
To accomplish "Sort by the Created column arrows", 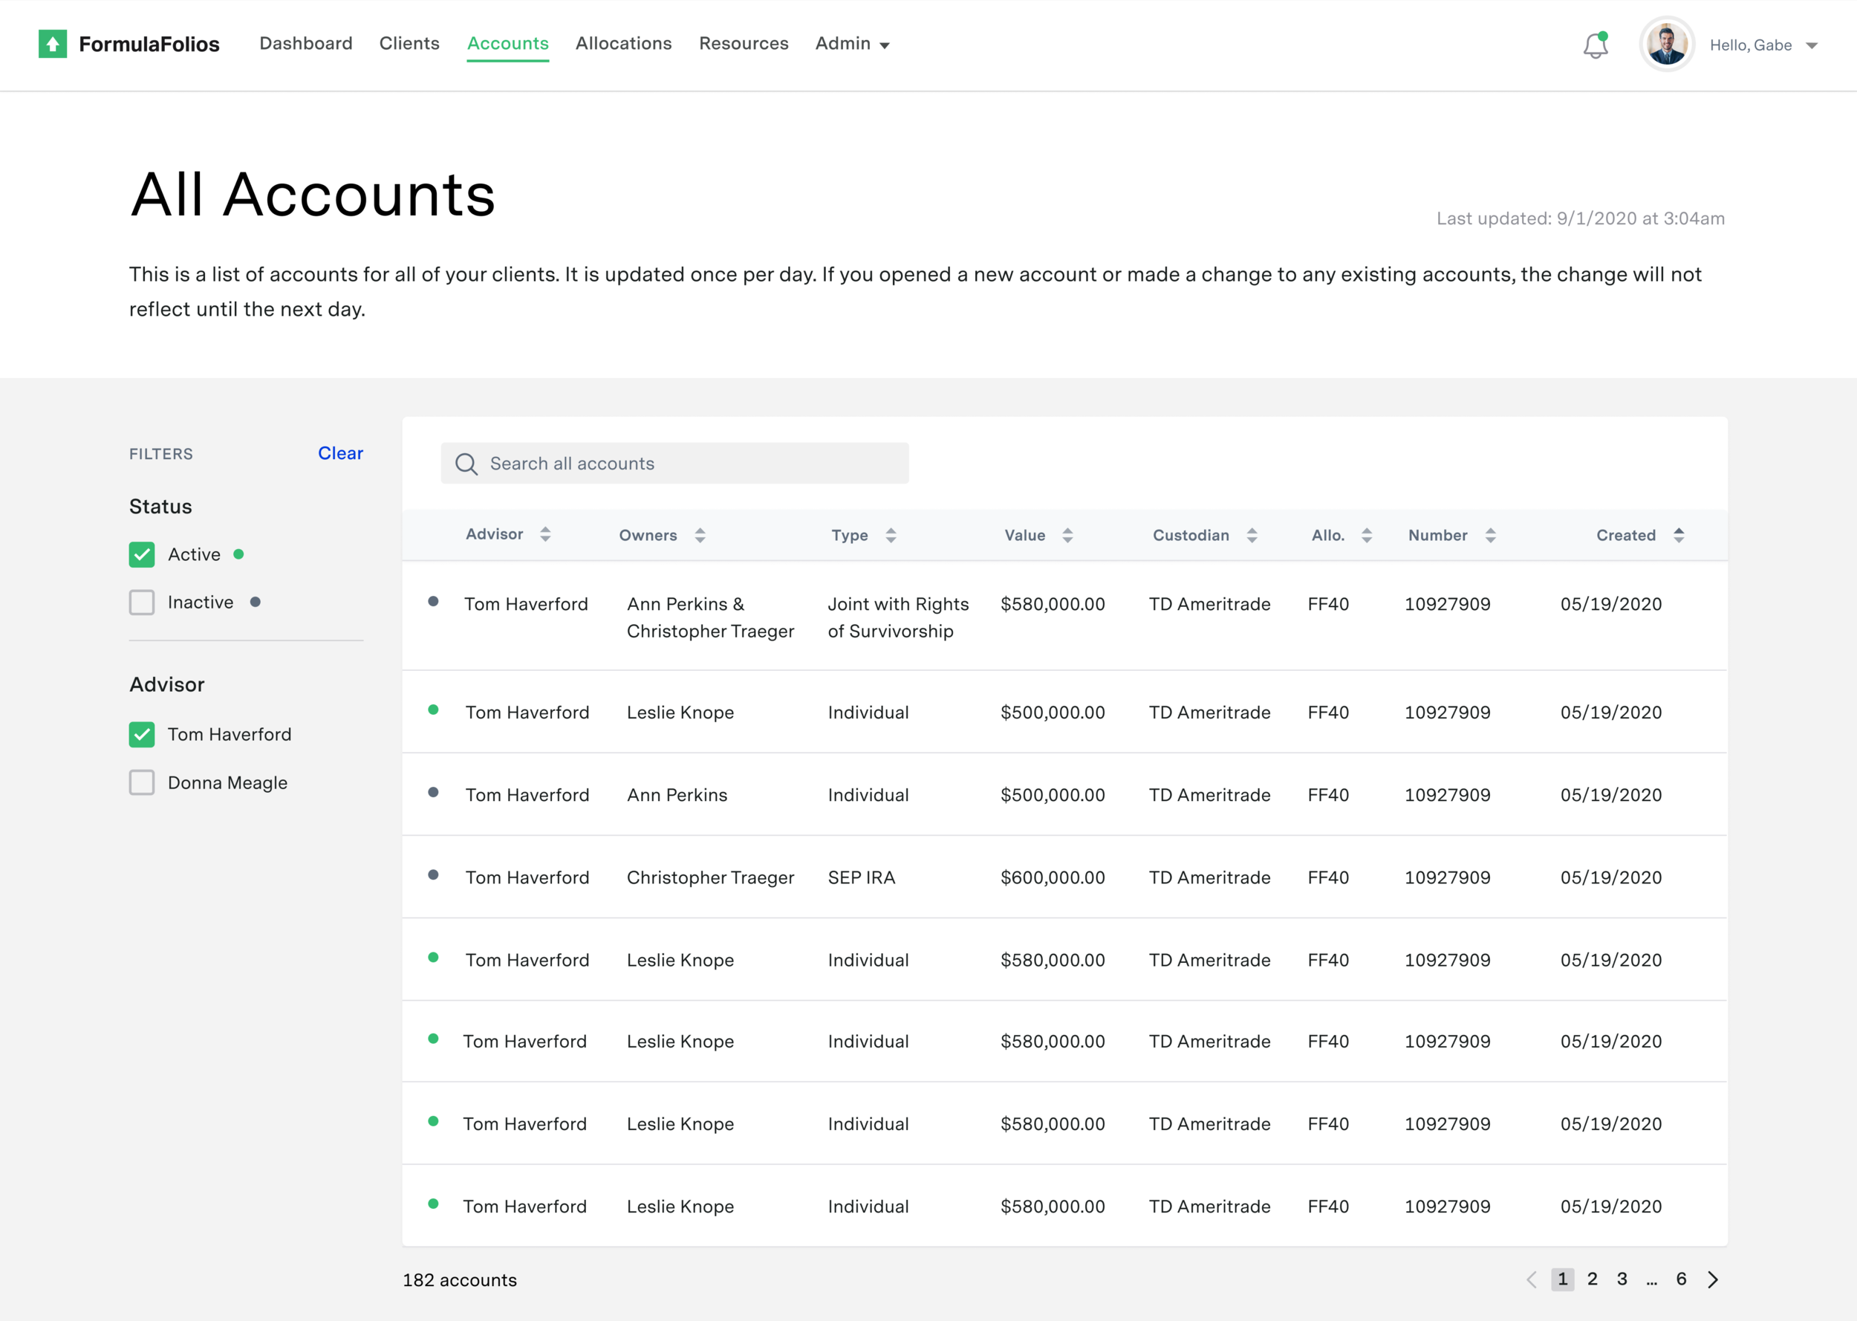I will pyautogui.click(x=1678, y=535).
